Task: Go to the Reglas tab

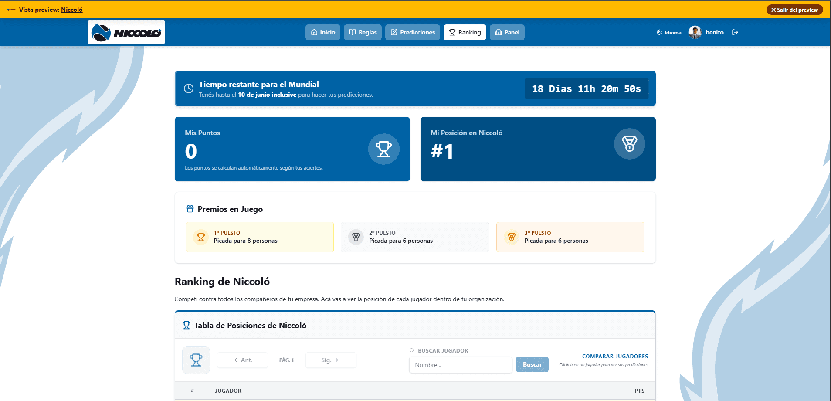Action: 363,32
